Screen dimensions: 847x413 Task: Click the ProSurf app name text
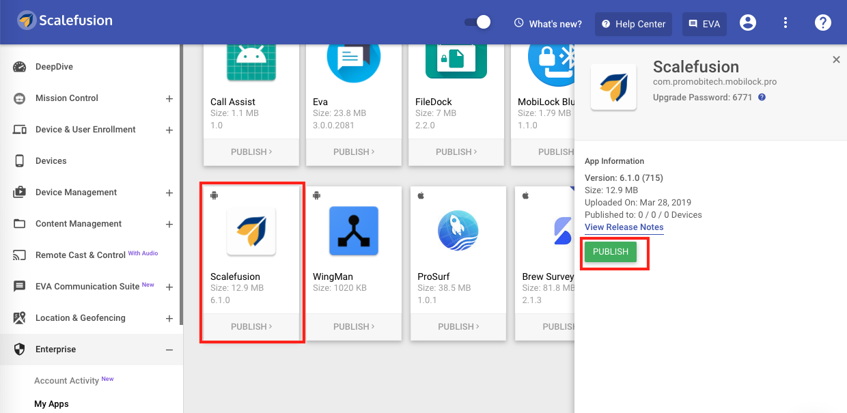pyautogui.click(x=434, y=277)
